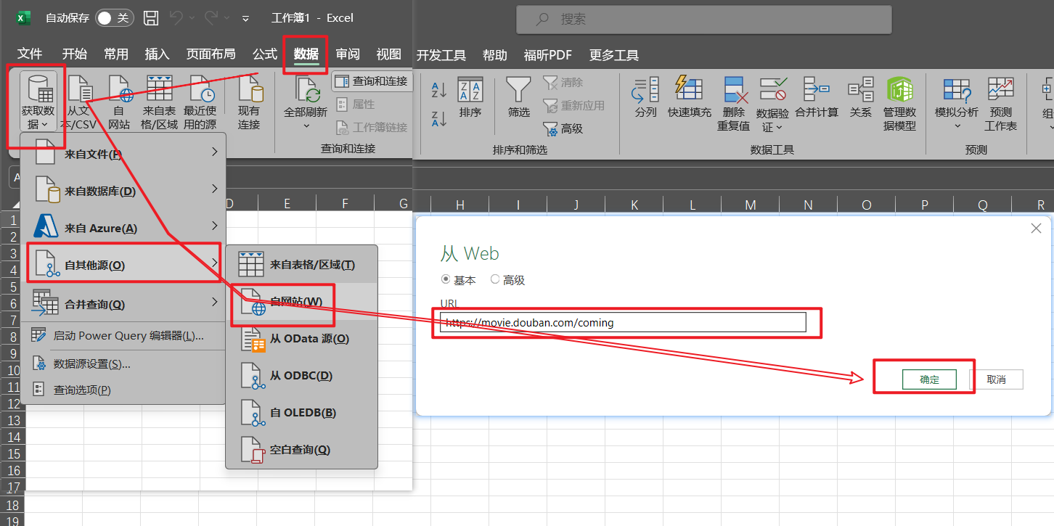Choose 自网站(W) from the submenu
Image resolution: width=1054 pixels, height=526 pixels.
coord(296,302)
